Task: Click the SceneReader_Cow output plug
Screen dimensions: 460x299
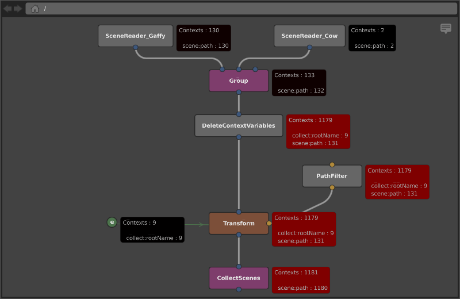Action: pyautogui.click(x=309, y=47)
